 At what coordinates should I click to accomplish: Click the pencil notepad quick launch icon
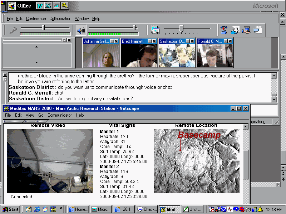click(x=29, y=209)
